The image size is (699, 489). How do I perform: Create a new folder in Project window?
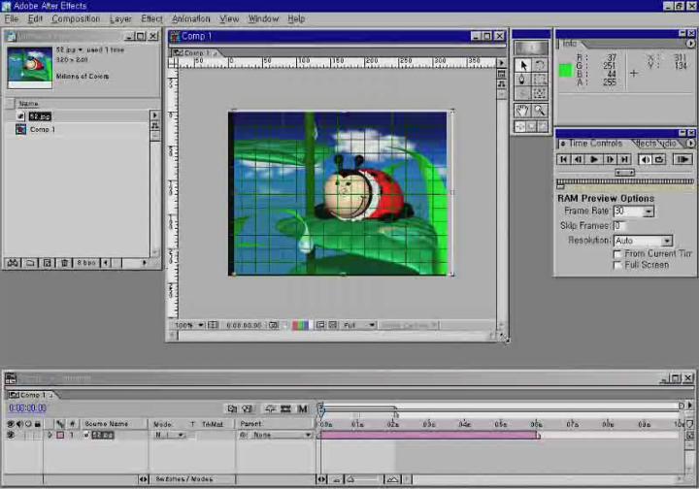pyautogui.click(x=30, y=263)
